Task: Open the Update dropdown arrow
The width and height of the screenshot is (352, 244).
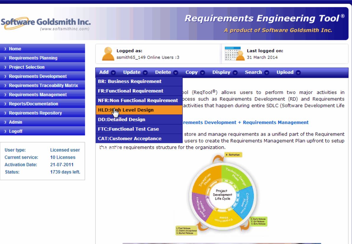Action: pyautogui.click(x=145, y=73)
